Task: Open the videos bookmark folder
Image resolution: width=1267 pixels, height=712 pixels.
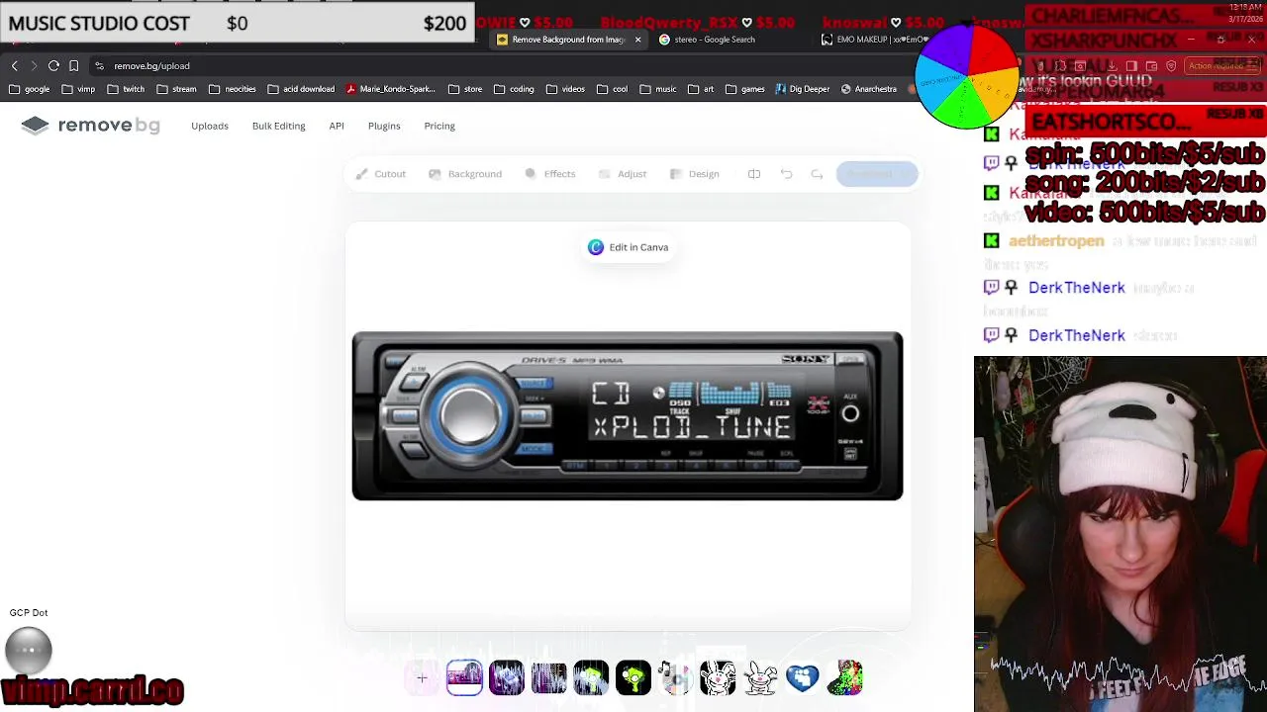Action: [565, 89]
